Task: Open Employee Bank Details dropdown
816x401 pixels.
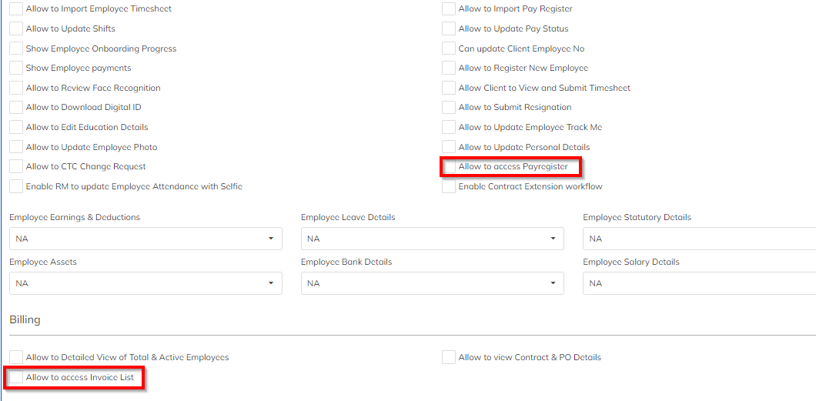Action: (x=432, y=283)
